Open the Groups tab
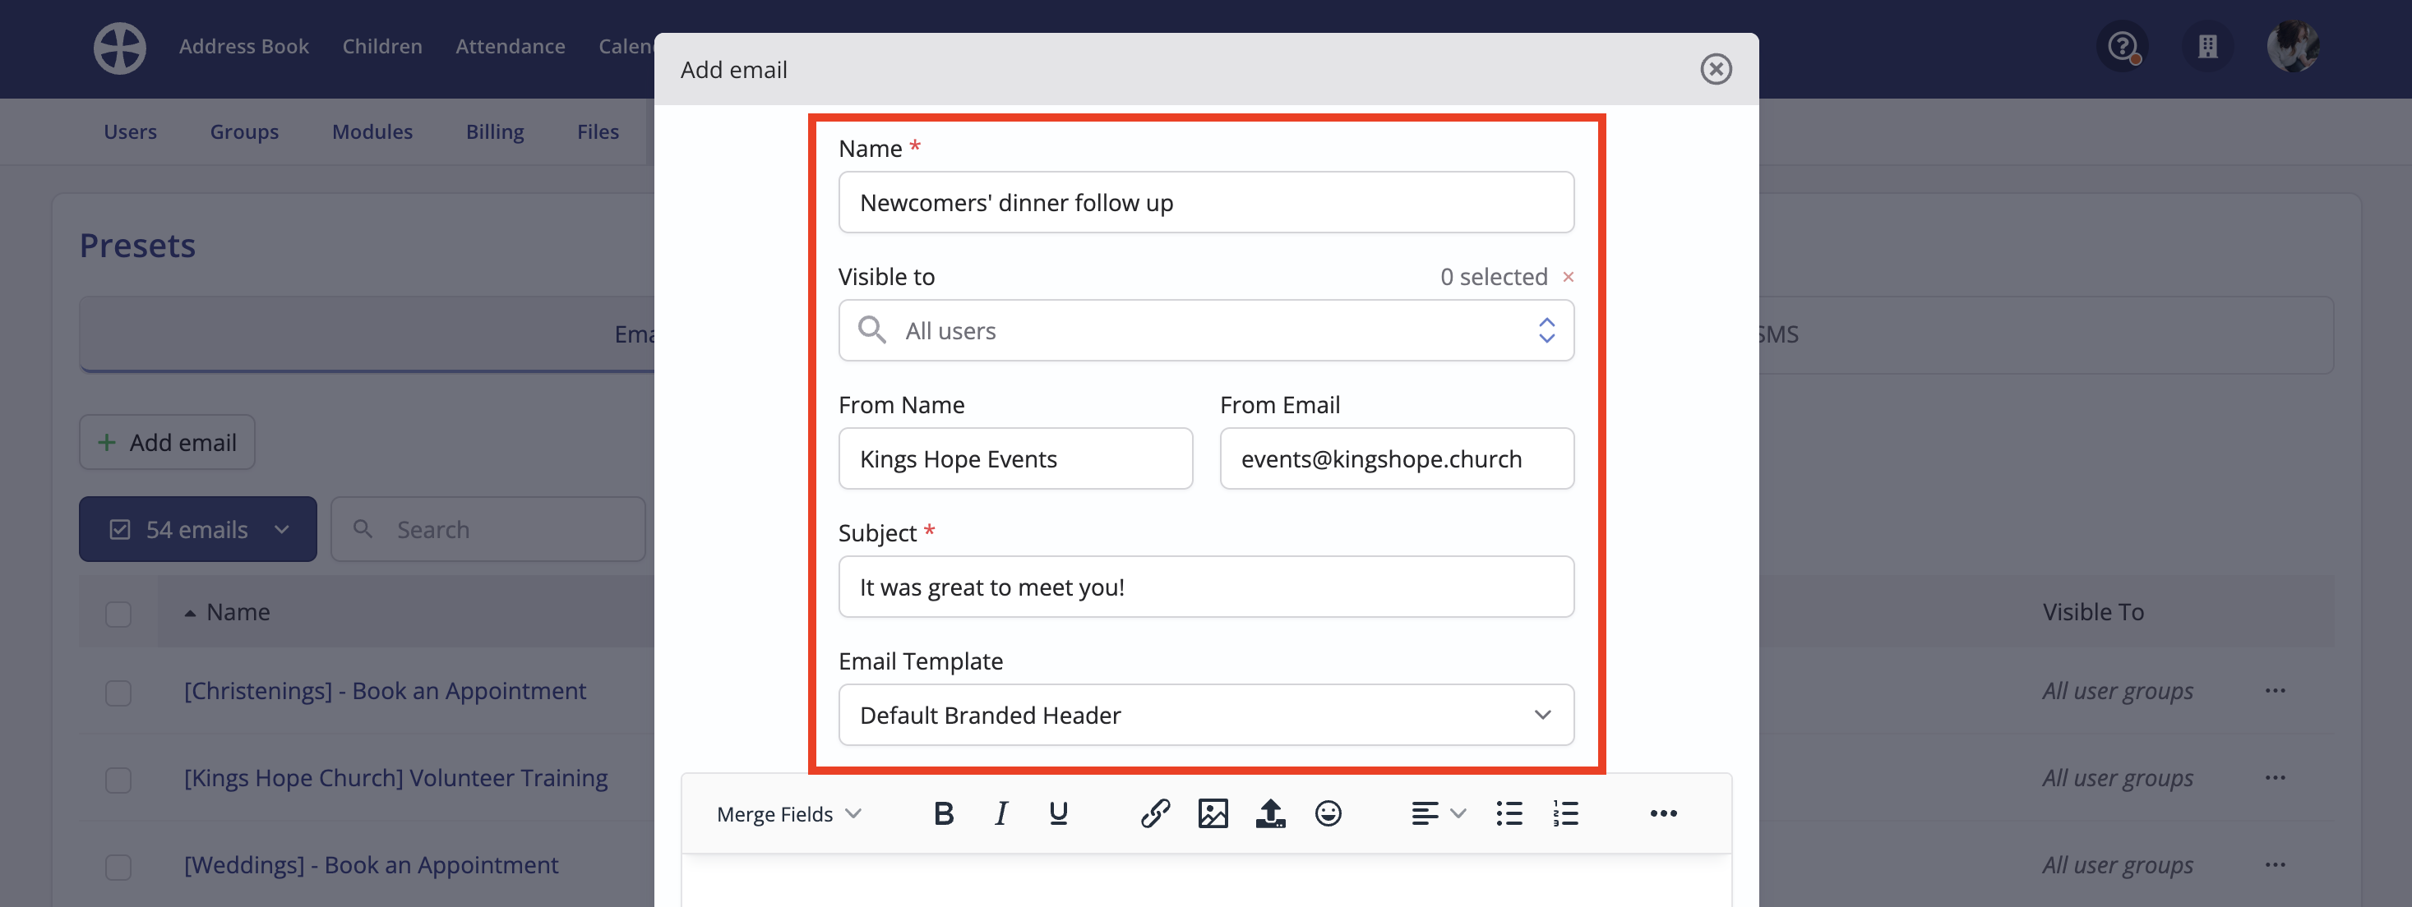The width and height of the screenshot is (2412, 907). (243, 132)
